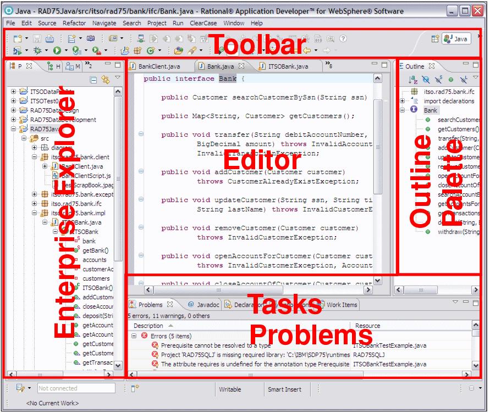Show hidden editors list (»8)
This screenshot has height=413, width=490.
click(329, 65)
